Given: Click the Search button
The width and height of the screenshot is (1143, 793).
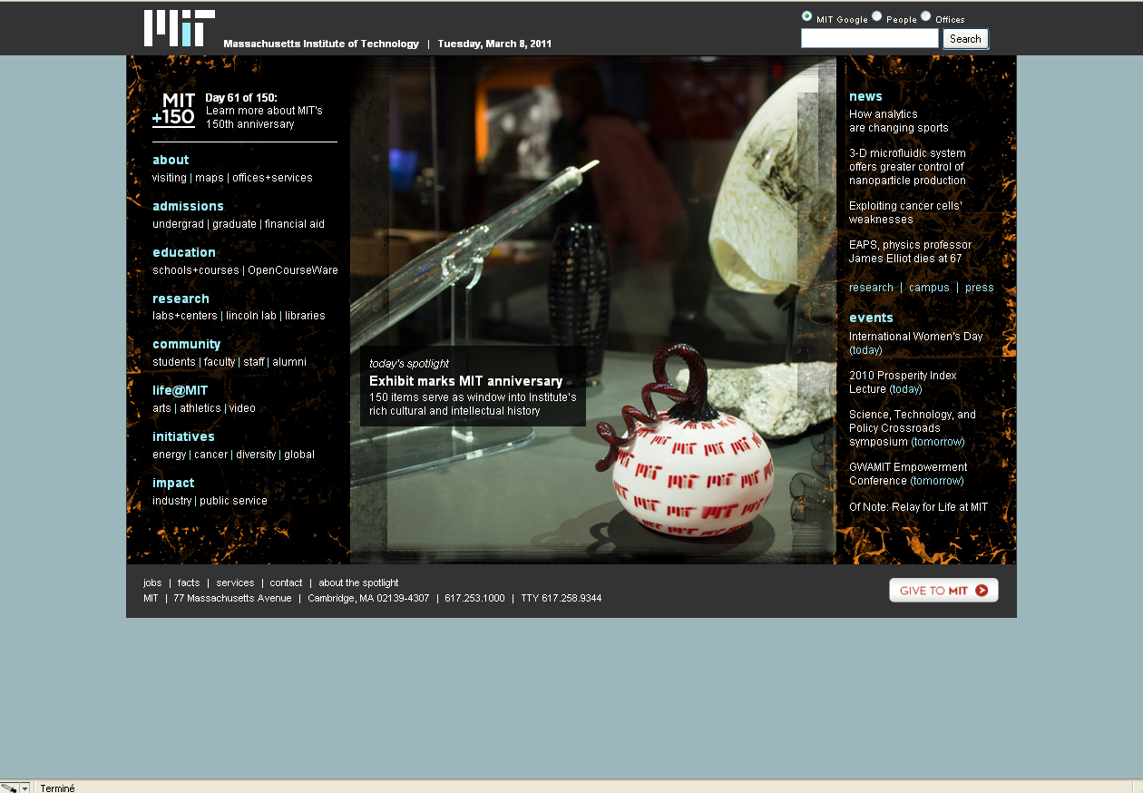Looking at the screenshot, I should [x=965, y=38].
